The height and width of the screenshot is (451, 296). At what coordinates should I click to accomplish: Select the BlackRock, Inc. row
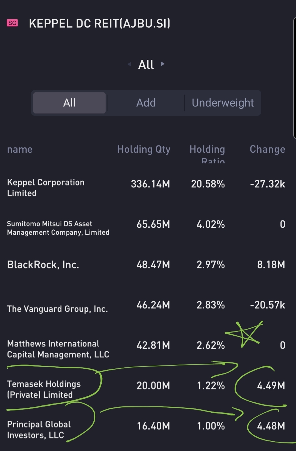(43, 265)
